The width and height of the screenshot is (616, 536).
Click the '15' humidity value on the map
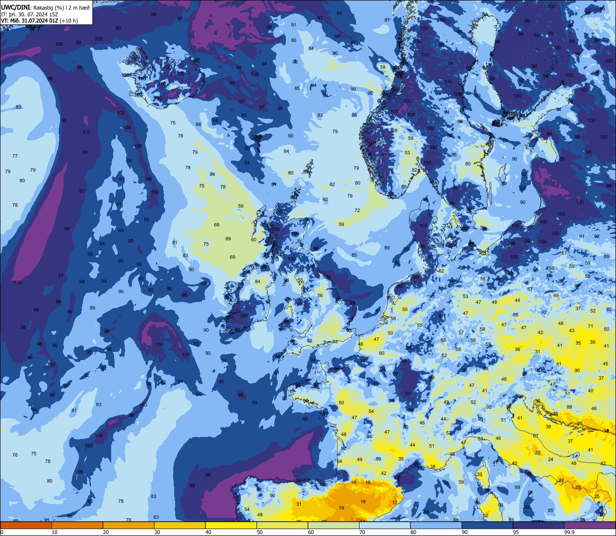[x=578, y=487]
